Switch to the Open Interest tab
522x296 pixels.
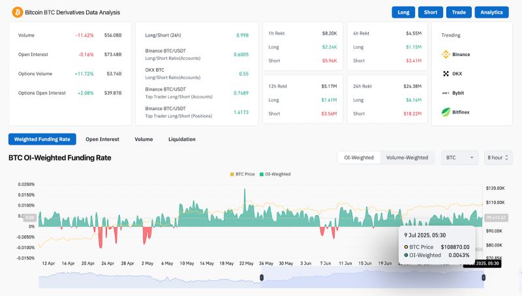click(x=102, y=139)
